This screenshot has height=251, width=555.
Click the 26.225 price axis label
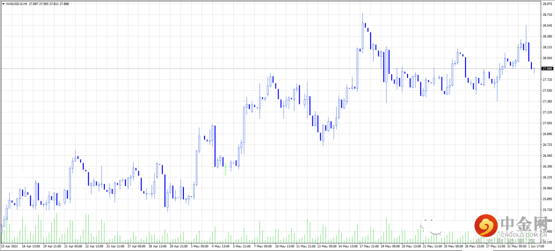[x=547, y=177]
